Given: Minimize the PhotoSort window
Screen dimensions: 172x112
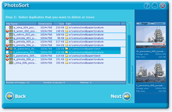Looking at the screenshot, I should tap(155, 6).
